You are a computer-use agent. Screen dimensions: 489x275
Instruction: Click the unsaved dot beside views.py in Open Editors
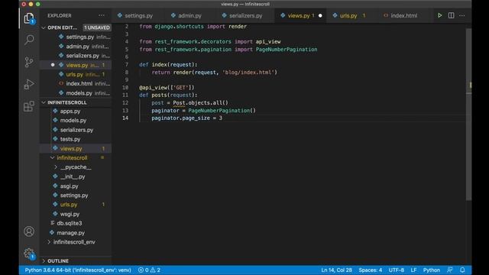53,65
